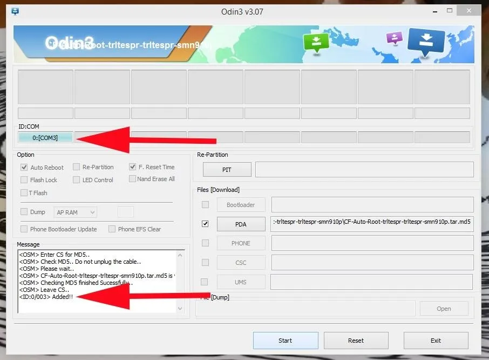Enable the Flash Lock checkbox
This screenshot has width=489, height=360.
[24, 180]
